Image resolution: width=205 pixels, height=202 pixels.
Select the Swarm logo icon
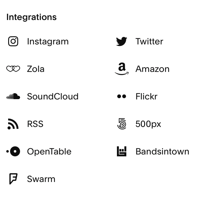coord(13,179)
